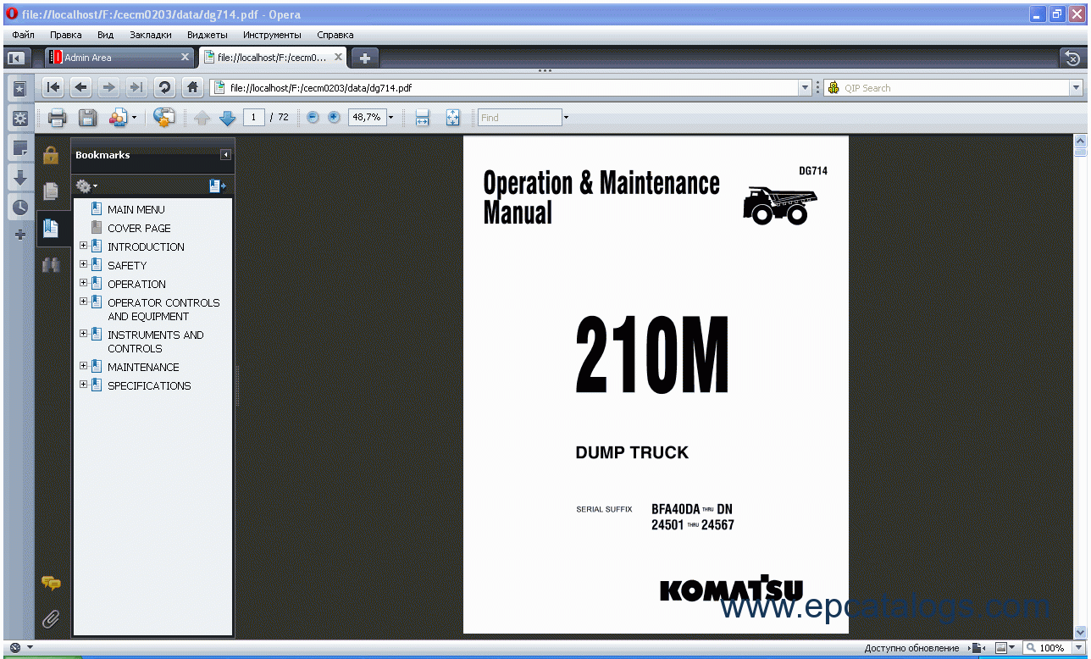Zoom in with the plus button
Image resolution: width=1091 pixels, height=659 pixels.
point(334,118)
